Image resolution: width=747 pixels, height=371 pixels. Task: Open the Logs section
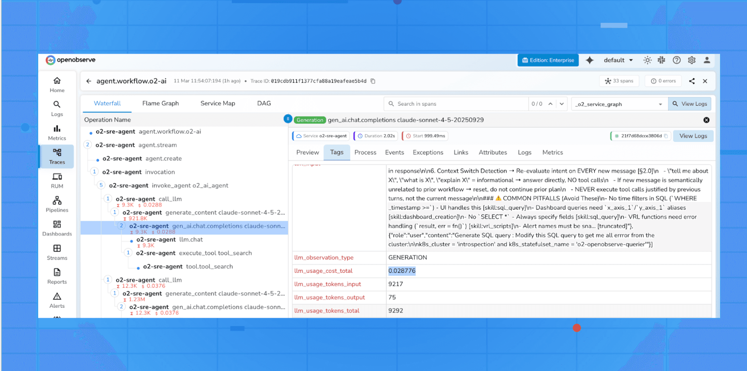[x=57, y=108]
